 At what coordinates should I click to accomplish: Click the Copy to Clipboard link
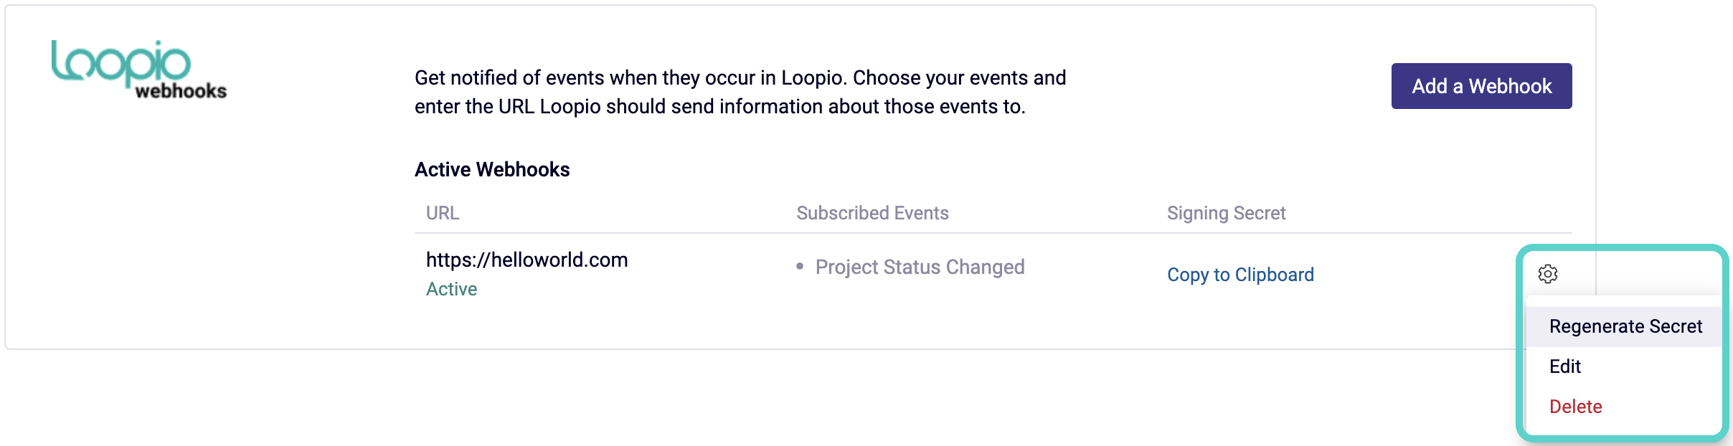click(1240, 275)
